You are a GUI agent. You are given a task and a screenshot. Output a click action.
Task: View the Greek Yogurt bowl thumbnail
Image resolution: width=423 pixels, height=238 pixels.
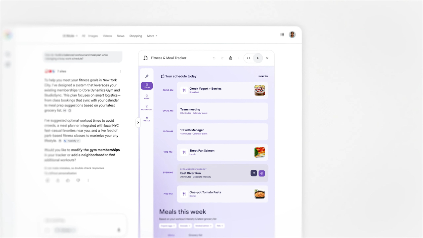pos(260,90)
